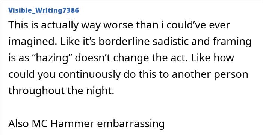Open the Visible_Writing7386 user profile link
This screenshot has height=135, width=263.
click(x=44, y=10)
